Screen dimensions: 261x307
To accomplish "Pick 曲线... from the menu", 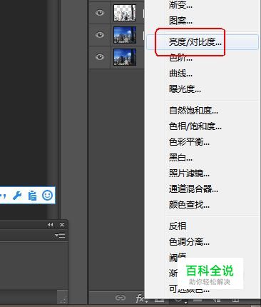I will click(x=180, y=74).
